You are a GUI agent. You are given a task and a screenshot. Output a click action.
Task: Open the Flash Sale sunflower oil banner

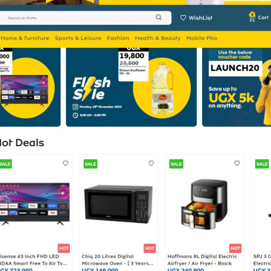pyautogui.click(x=131, y=87)
